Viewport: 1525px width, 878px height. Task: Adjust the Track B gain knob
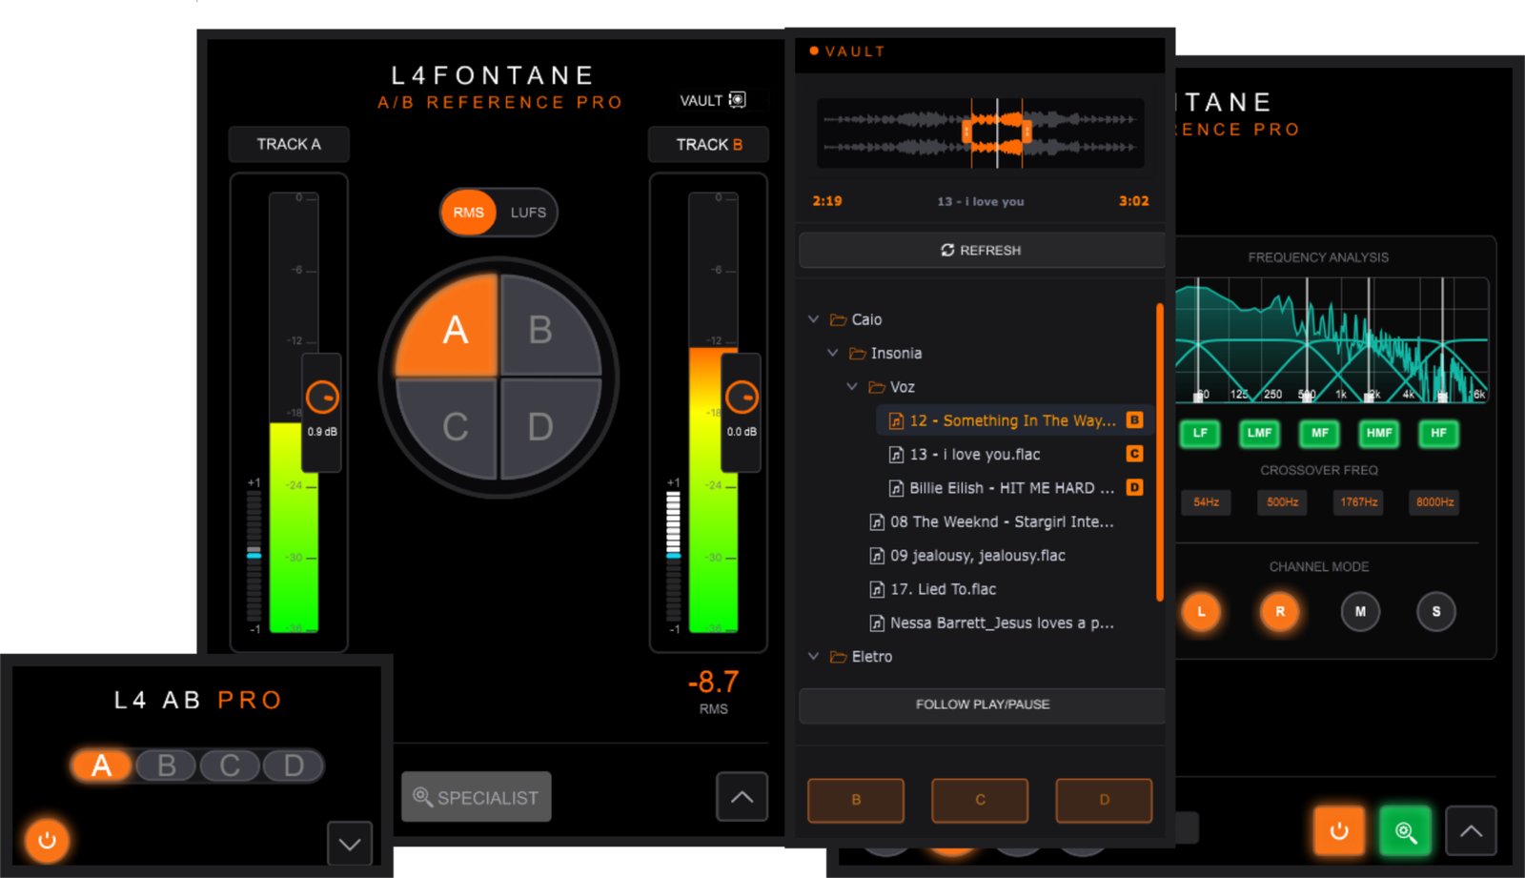[742, 397]
